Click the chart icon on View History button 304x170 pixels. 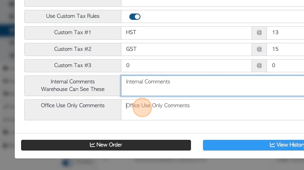pyautogui.click(x=272, y=145)
